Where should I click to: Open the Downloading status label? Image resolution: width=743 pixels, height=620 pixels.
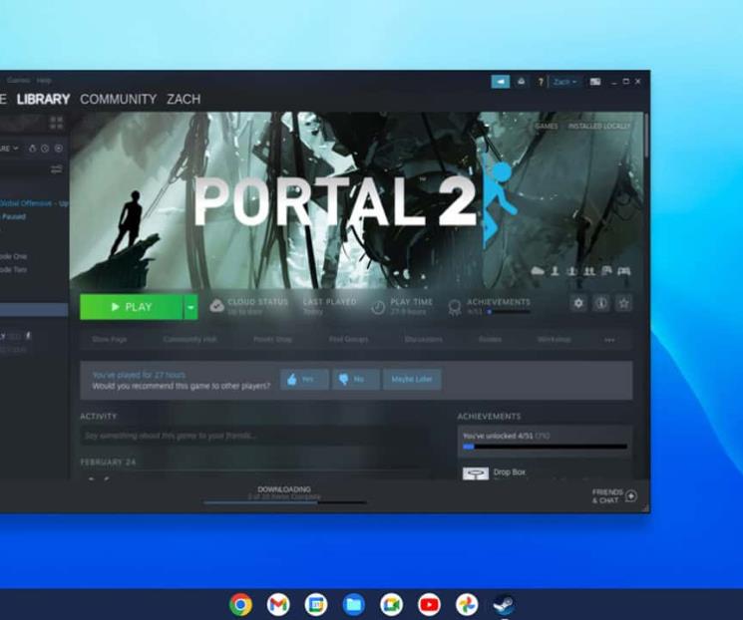coord(284,488)
